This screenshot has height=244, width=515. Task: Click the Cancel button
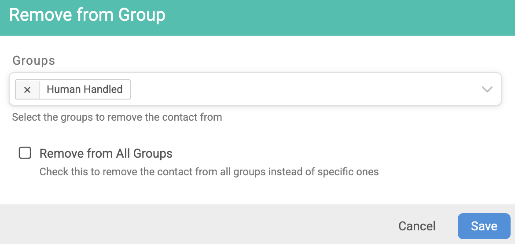[x=417, y=226]
